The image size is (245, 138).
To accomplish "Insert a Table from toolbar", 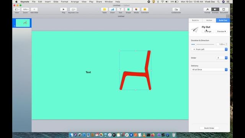I will click(105, 9).
